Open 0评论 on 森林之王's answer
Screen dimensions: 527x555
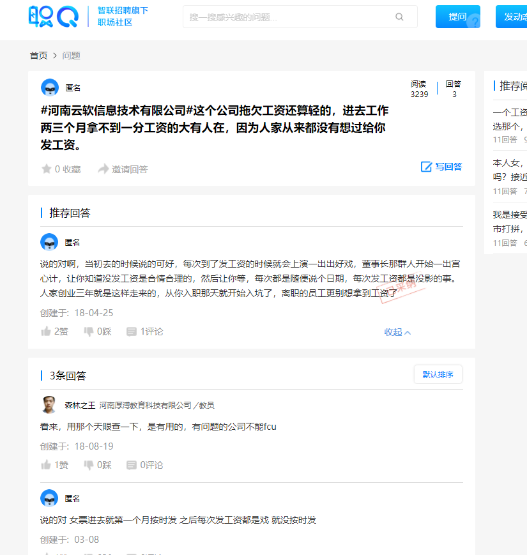pyautogui.click(x=145, y=465)
